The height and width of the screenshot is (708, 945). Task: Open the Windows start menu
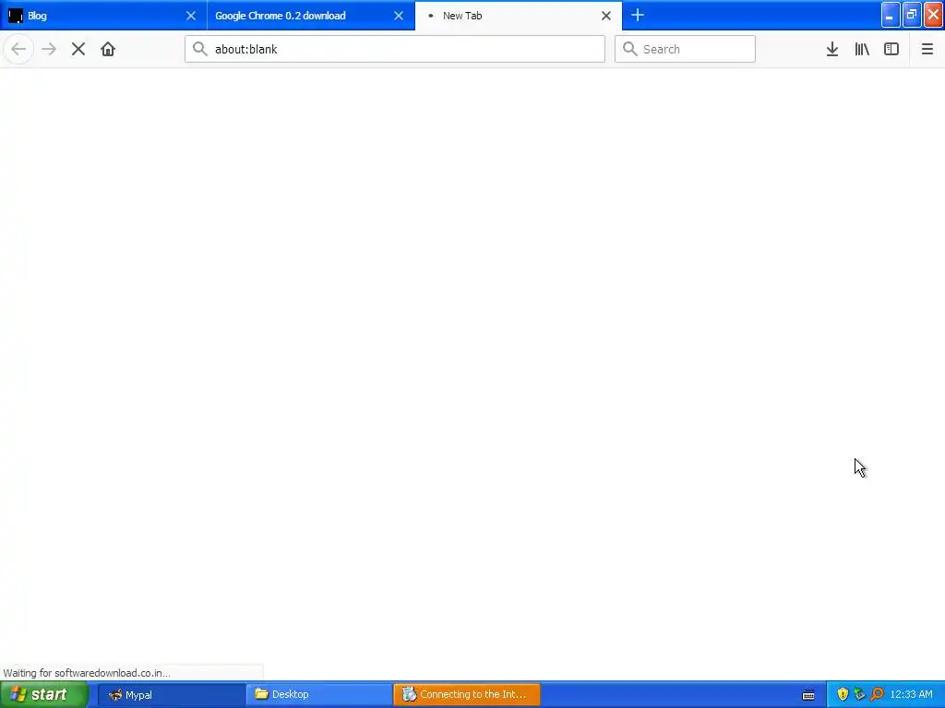(x=44, y=694)
